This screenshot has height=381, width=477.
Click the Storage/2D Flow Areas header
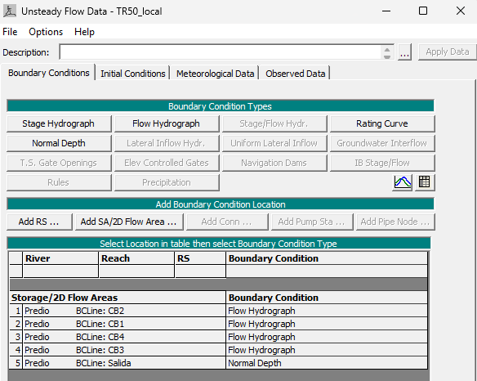pyautogui.click(x=118, y=298)
